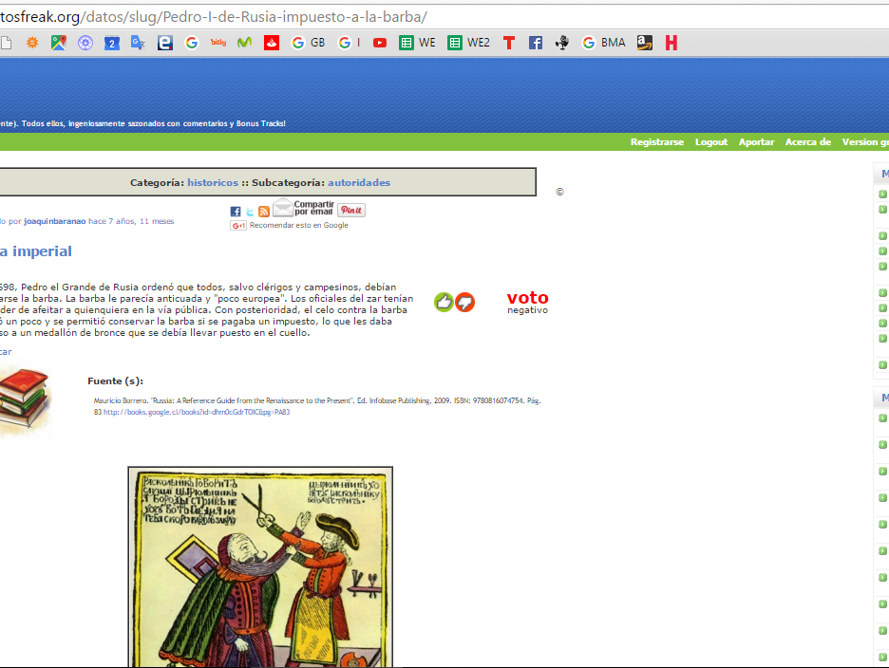Vote thumbs up on the post
The width and height of the screenshot is (889, 668).
[444, 302]
